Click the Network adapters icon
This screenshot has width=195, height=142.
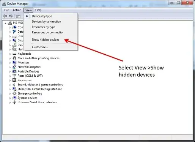coord(14,67)
